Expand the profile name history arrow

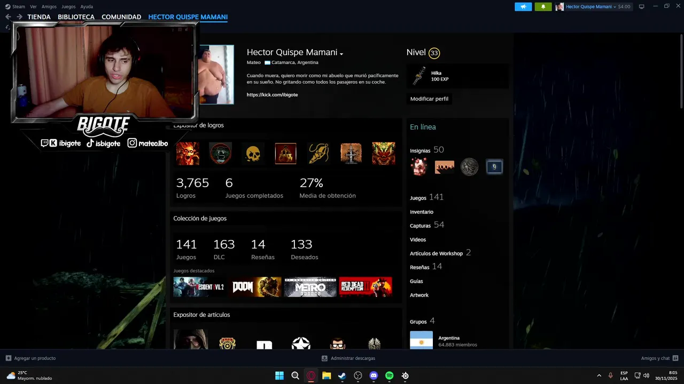coord(341,54)
